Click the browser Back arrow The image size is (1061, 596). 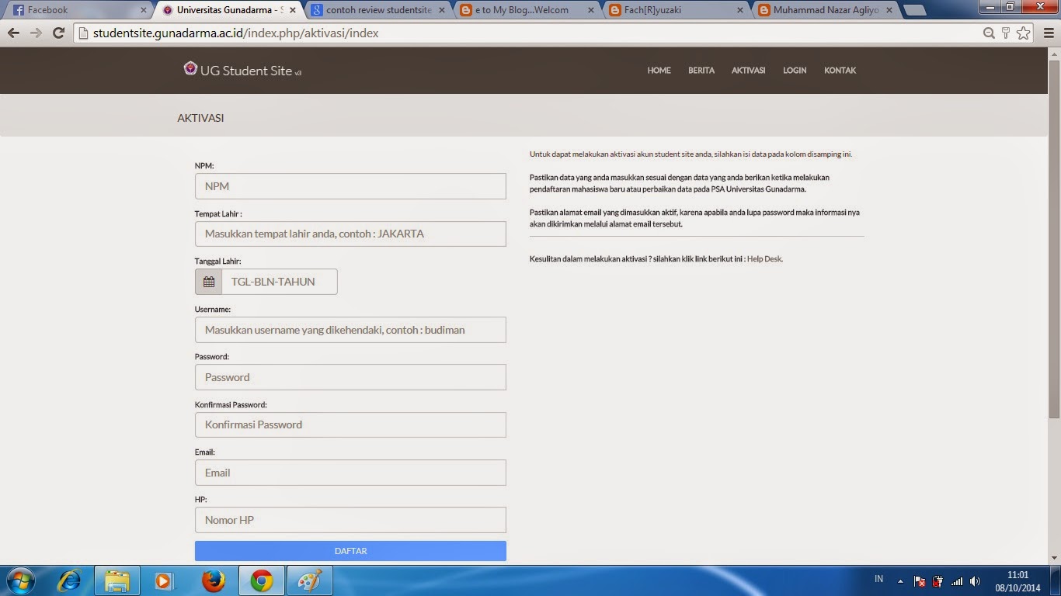click(x=13, y=33)
